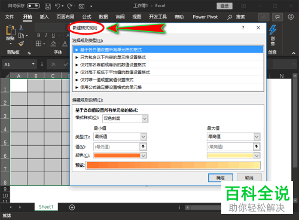Open the minimum type 最低值 dropdown
Screen dimensions: 299x220
point(120,137)
